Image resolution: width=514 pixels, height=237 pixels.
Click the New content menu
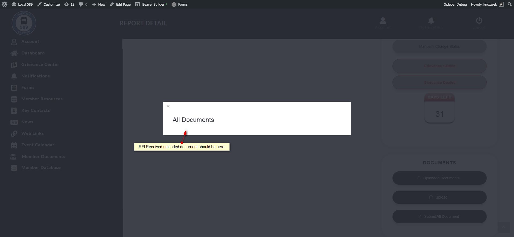click(99, 4)
